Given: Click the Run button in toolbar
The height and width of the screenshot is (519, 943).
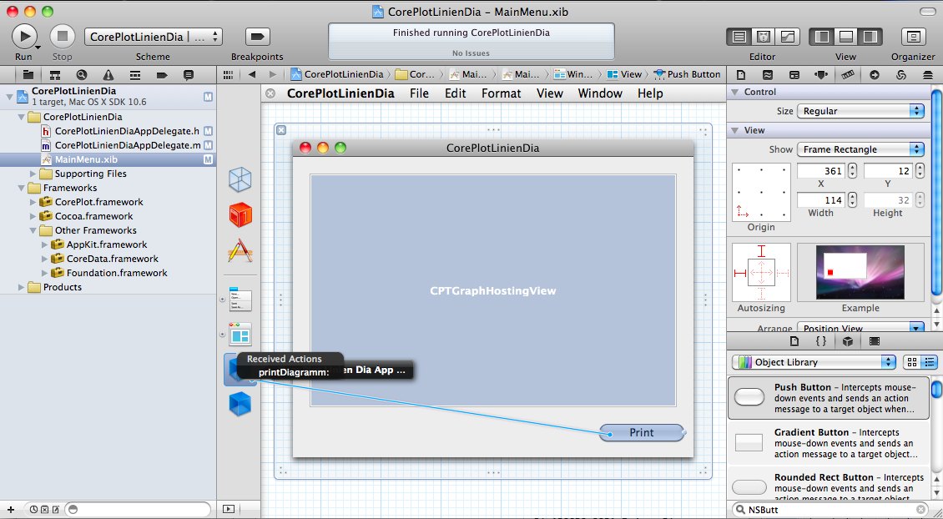Looking at the screenshot, I should tap(23, 36).
